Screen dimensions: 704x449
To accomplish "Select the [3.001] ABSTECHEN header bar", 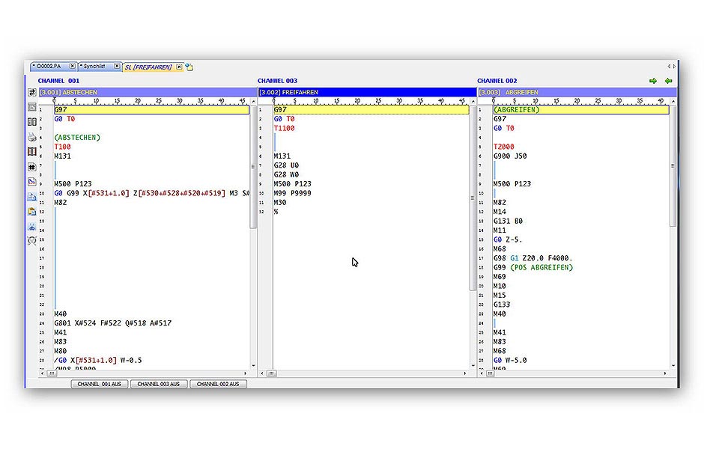I will point(142,92).
